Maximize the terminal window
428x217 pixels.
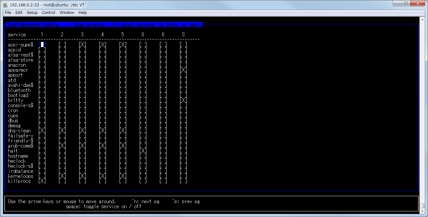point(406,3)
